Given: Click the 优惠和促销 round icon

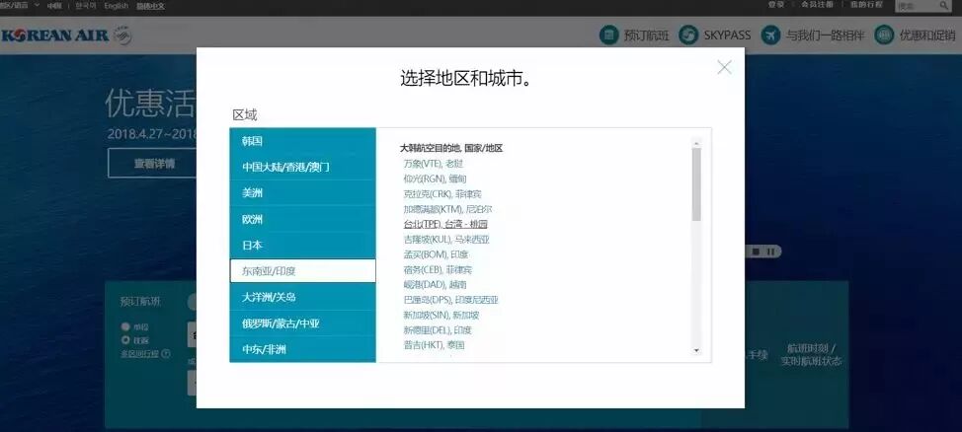Looking at the screenshot, I should 884,35.
